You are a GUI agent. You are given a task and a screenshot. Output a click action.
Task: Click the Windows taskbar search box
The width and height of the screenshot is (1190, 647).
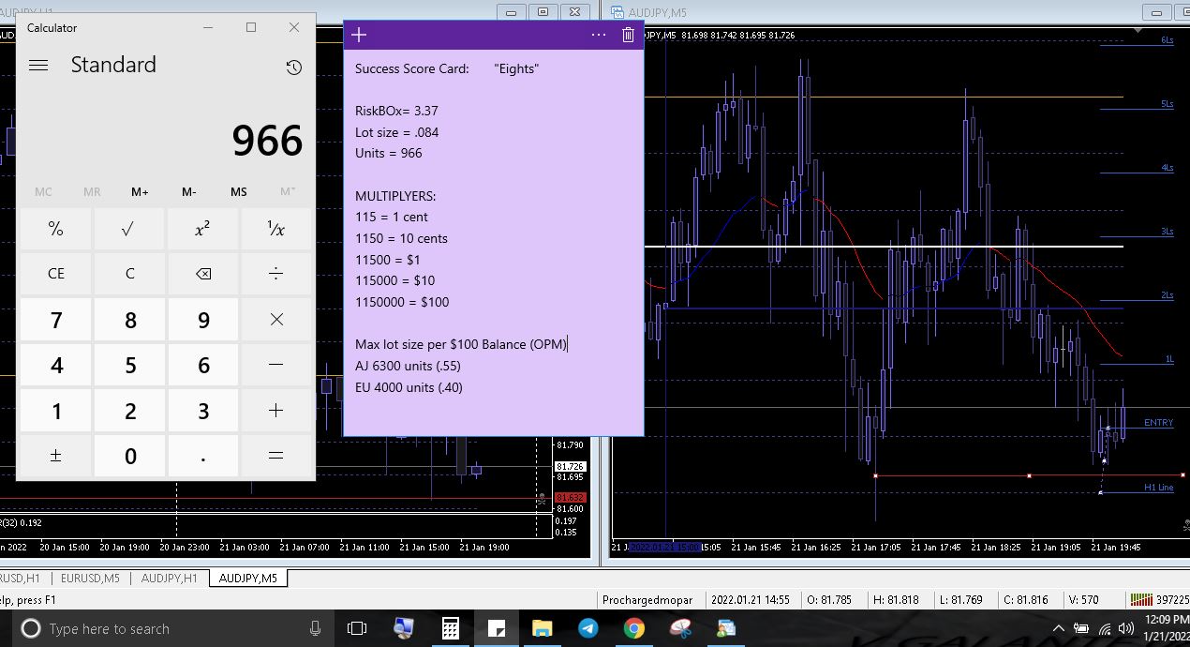[x=169, y=628]
